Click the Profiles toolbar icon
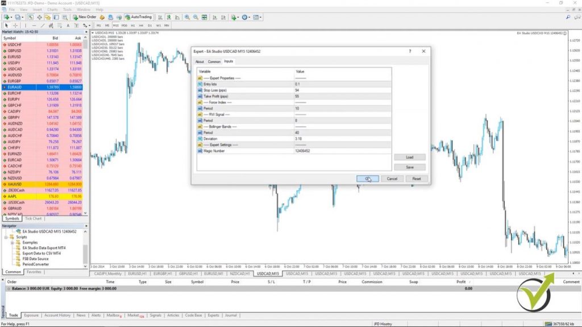 point(18,17)
